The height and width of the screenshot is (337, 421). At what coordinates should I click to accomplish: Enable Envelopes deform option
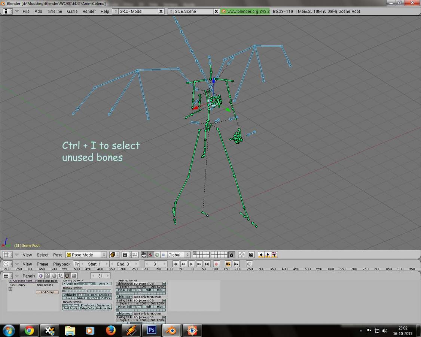coord(88,305)
